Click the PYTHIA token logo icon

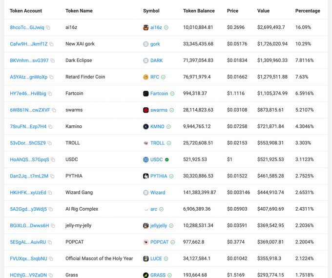(145, 176)
